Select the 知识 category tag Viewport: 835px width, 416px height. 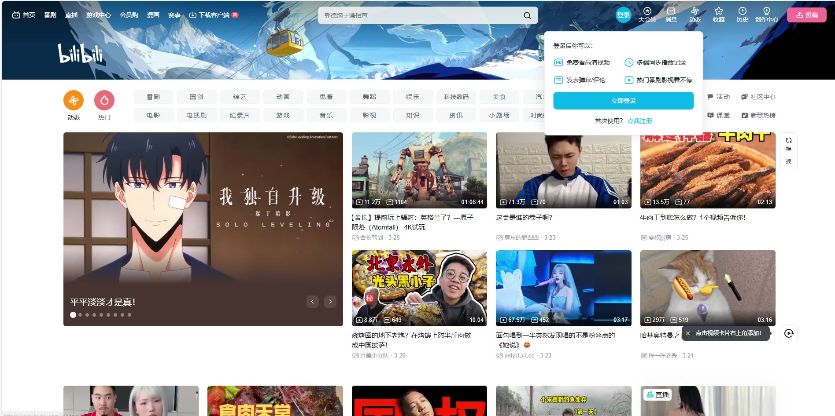[x=413, y=115]
